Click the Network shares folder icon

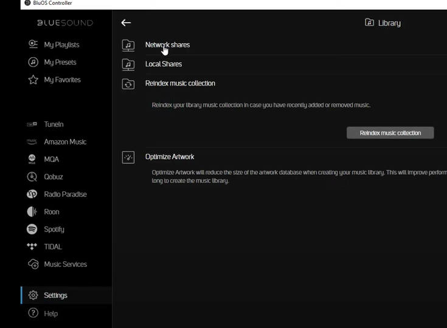[128, 46]
